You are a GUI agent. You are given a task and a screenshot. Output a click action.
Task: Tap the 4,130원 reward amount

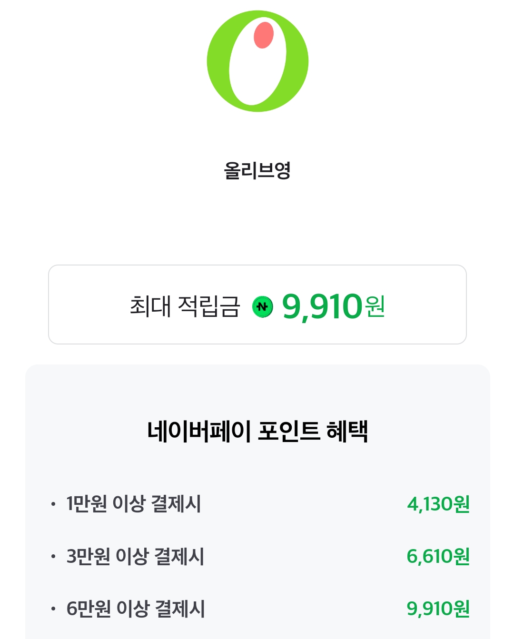coord(438,504)
